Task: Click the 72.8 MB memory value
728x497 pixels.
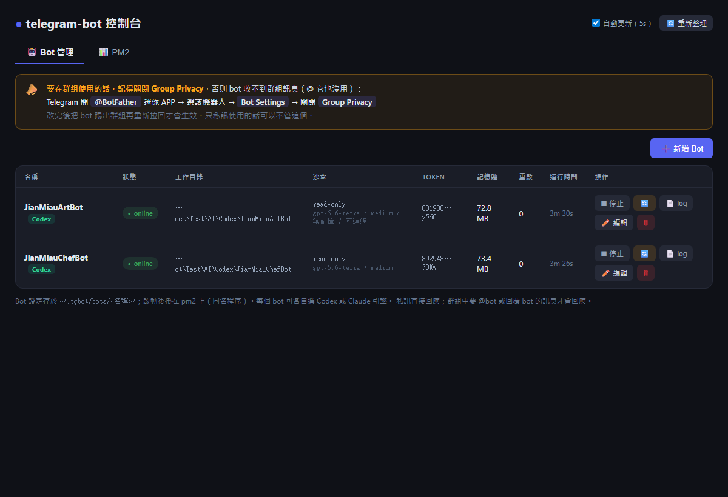Action: [484, 213]
